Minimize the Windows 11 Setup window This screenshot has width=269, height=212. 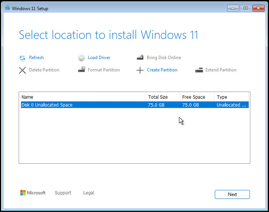tap(233, 8)
